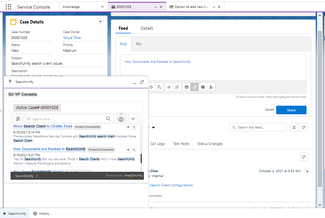Viewport: 325px width, 218px height.
Task: Click the SearchUnify filter settings icon
Action: pyautogui.click(x=18, y=119)
